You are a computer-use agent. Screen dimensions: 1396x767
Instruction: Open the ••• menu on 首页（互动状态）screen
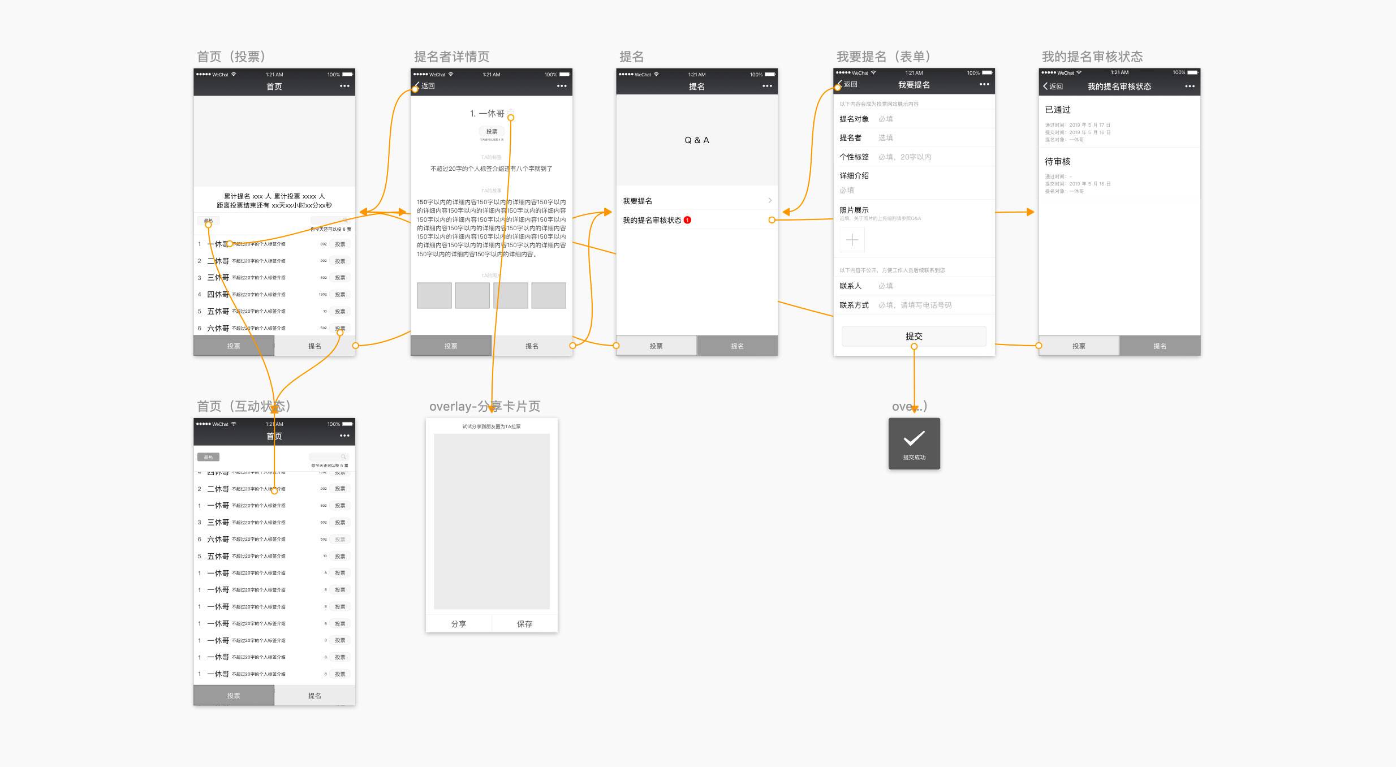click(344, 436)
